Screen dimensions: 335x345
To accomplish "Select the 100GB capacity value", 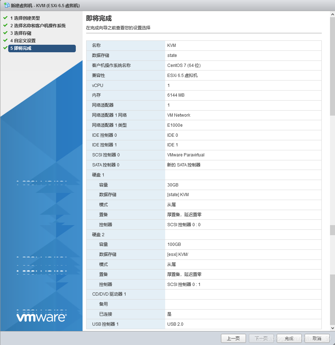I will [174, 244].
